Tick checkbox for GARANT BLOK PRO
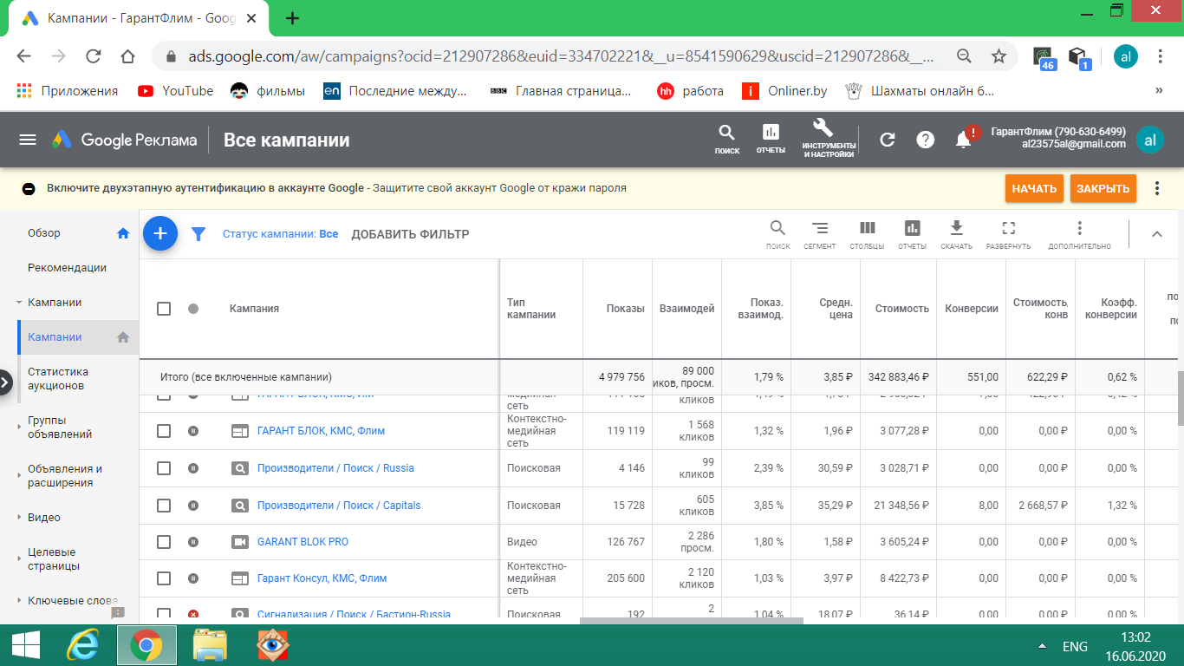This screenshot has width=1184, height=666. coord(164,542)
